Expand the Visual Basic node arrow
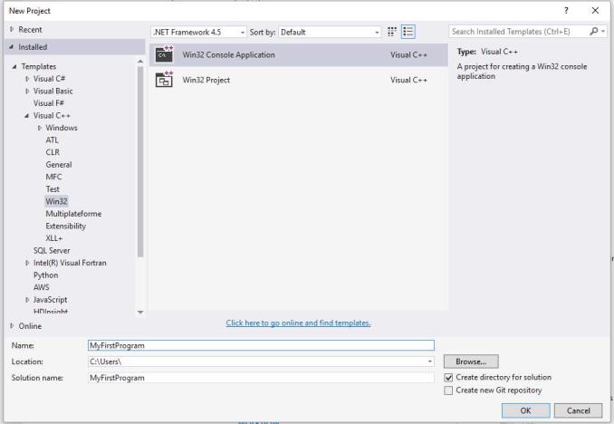The height and width of the screenshot is (424, 614). pyautogui.click(x=27, y=91)
